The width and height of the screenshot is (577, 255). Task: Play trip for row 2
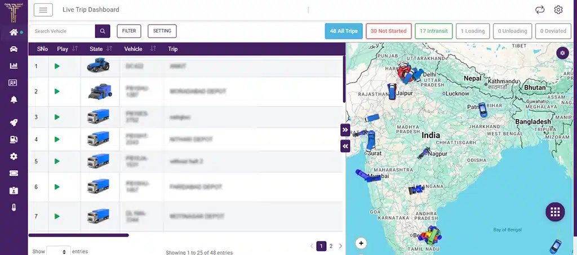[57, 92]
